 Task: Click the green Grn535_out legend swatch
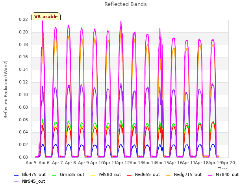tap(54, 175)
